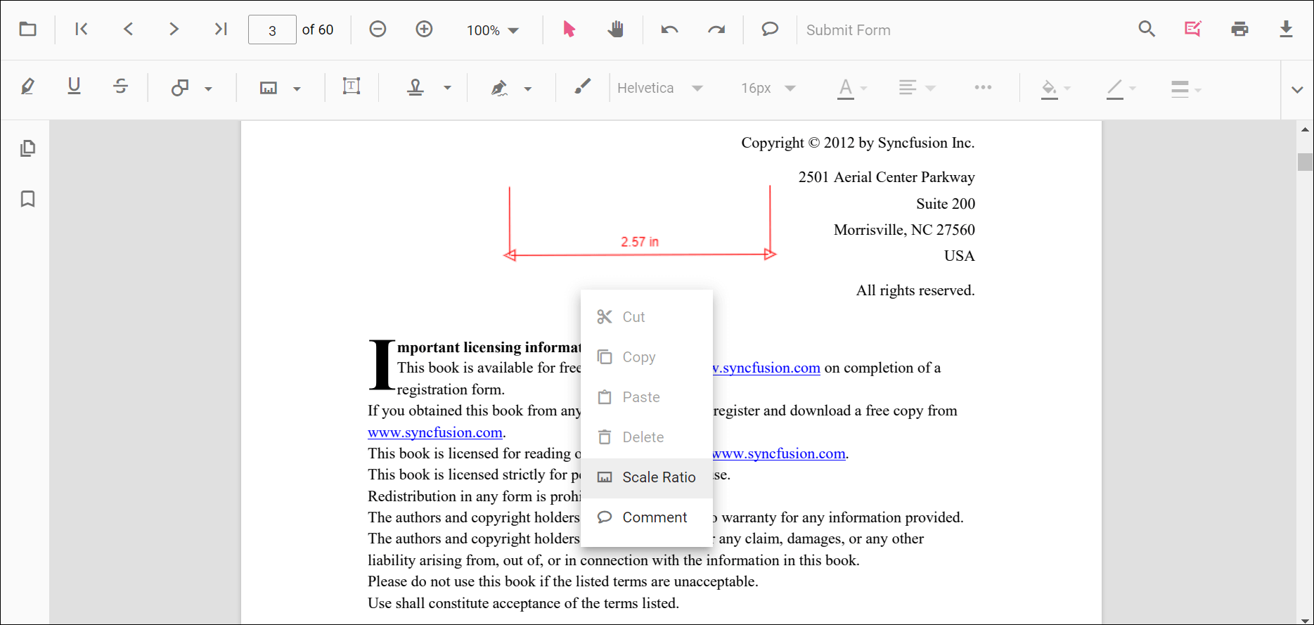Click the Open file folder icon
Viewport: 1314px width, 625px height.
pyautogui.click(x=27, y=30)
